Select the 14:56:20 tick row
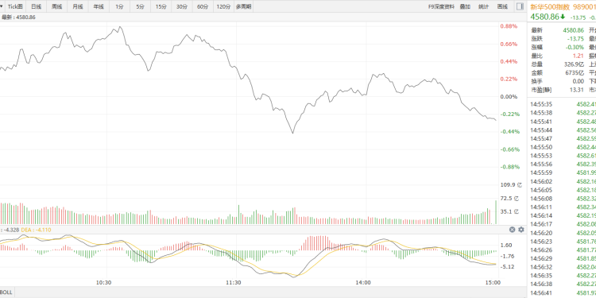The width and height of the screenshot is (596, 298). [x=563, y=233]
